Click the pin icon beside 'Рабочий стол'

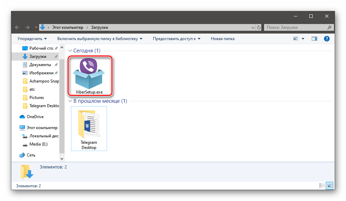click(56, 48)
